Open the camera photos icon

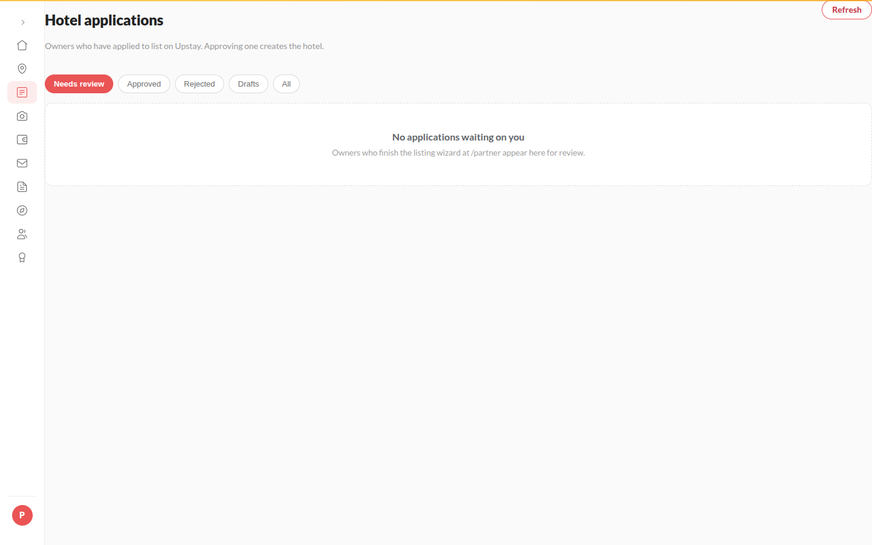coord(22,116)
